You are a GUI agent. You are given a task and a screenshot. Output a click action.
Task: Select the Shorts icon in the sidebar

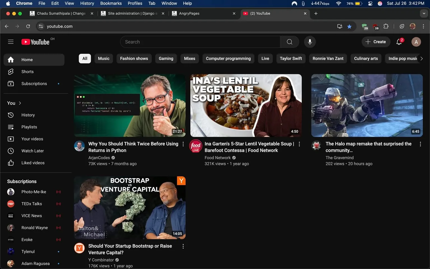(x=11, y=71)
